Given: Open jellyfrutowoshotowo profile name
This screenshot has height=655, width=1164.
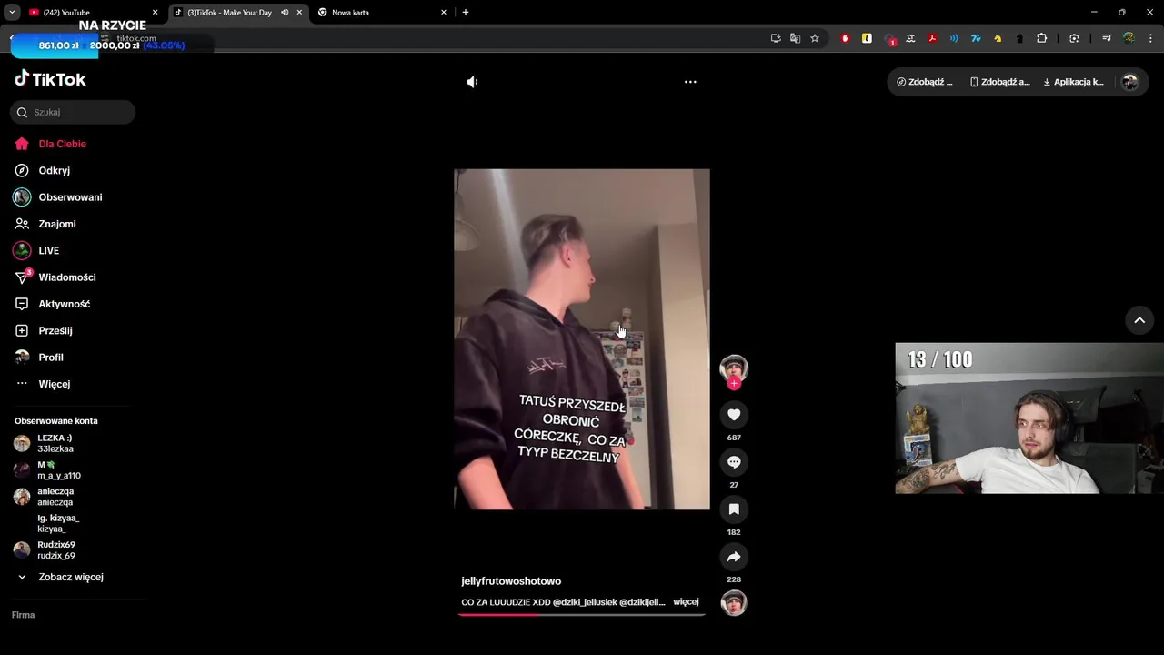Looking at the screenshot, I should 511,581.
